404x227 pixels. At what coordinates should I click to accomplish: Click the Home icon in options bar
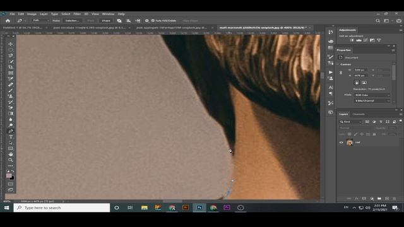click(x=8, y=21)
